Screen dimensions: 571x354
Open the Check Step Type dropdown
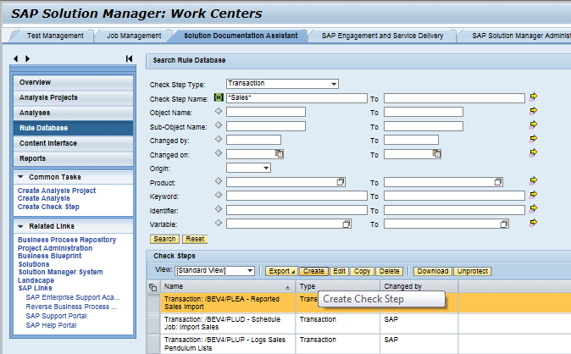pyautogui.click(x=334, y=84)
